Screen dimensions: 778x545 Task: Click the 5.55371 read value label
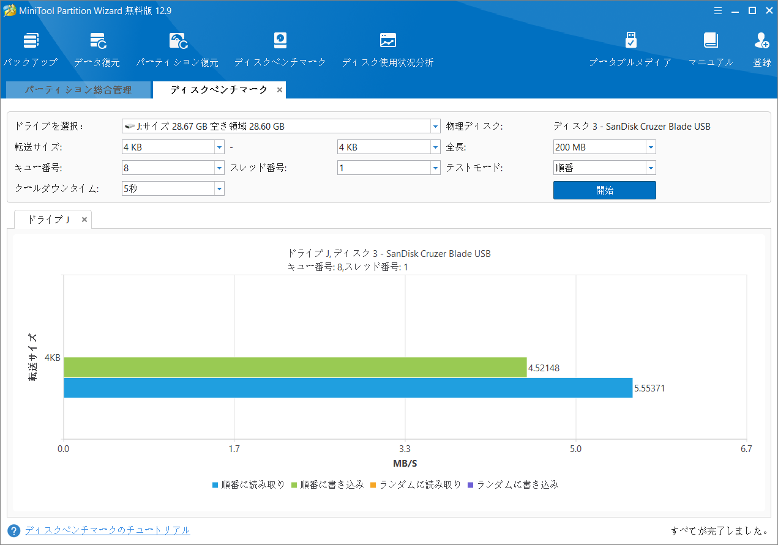click(x=649, y=388)
